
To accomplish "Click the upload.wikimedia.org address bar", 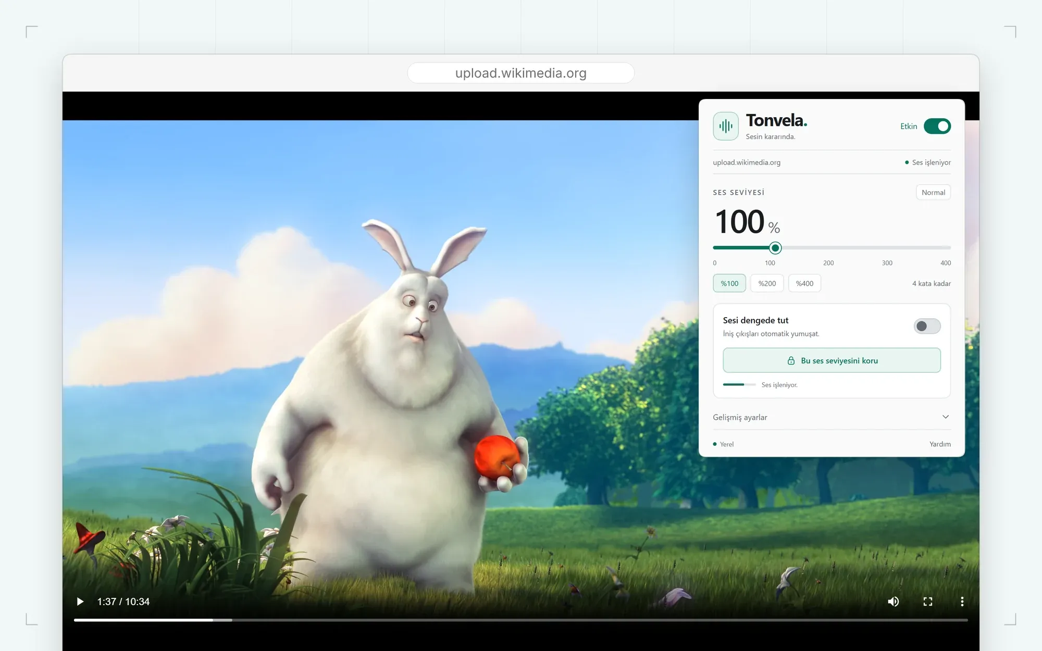I will (521, 73).
